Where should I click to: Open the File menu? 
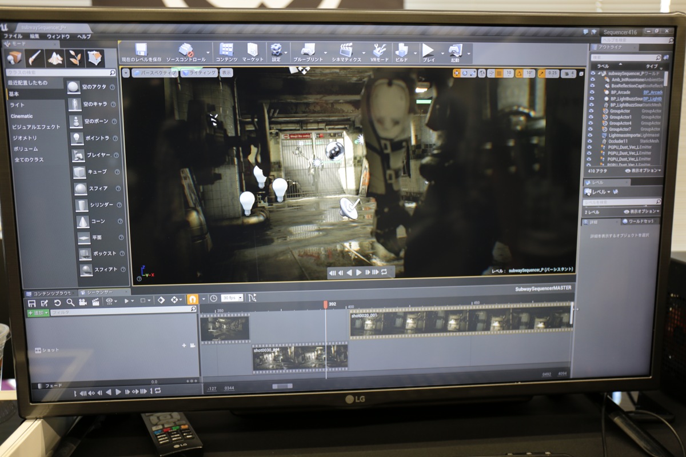pos(13,36)
